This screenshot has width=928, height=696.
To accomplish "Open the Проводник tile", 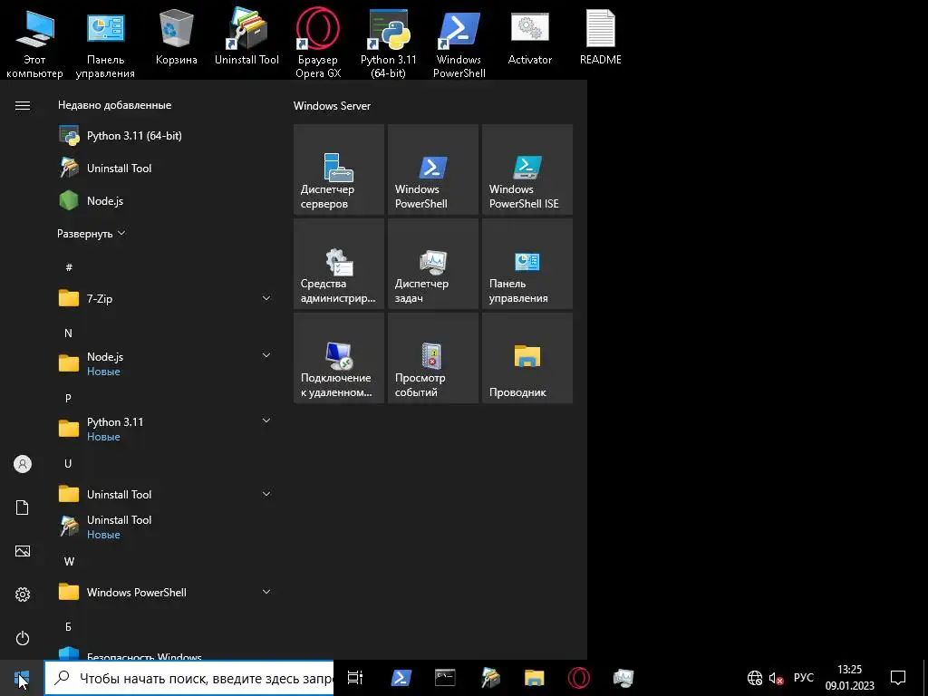I will coord(527,358).
